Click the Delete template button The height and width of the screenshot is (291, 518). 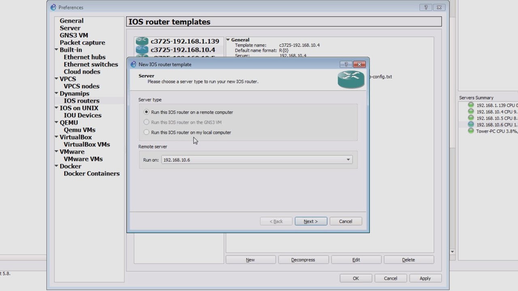(409, 259)
